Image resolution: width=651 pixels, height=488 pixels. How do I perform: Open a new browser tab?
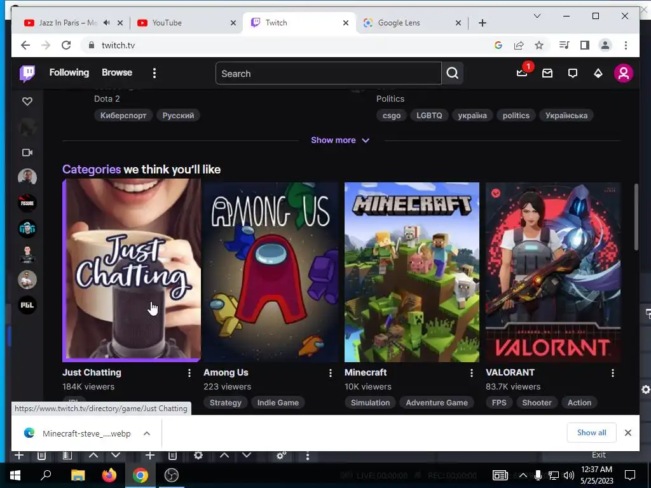(483, 23)
